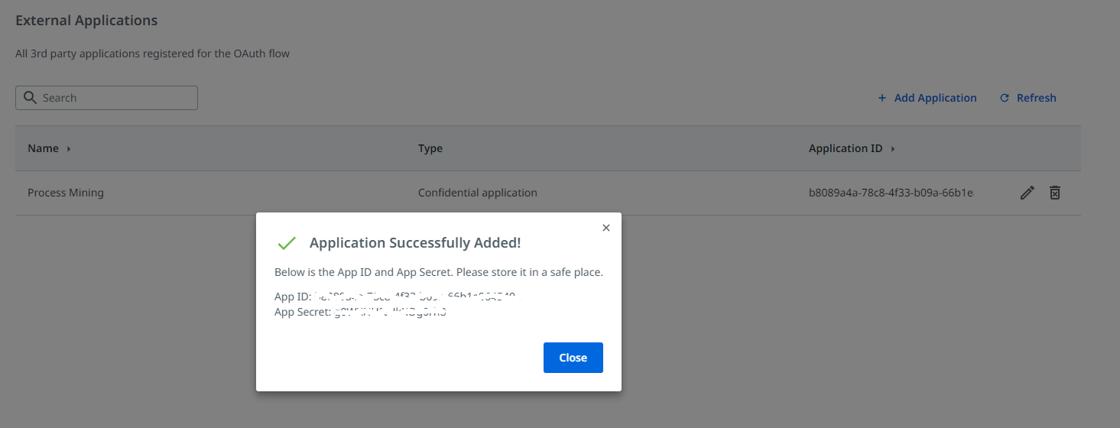
Task: Click the circular arrow Refresh icon
Action: coord(1005,98)
